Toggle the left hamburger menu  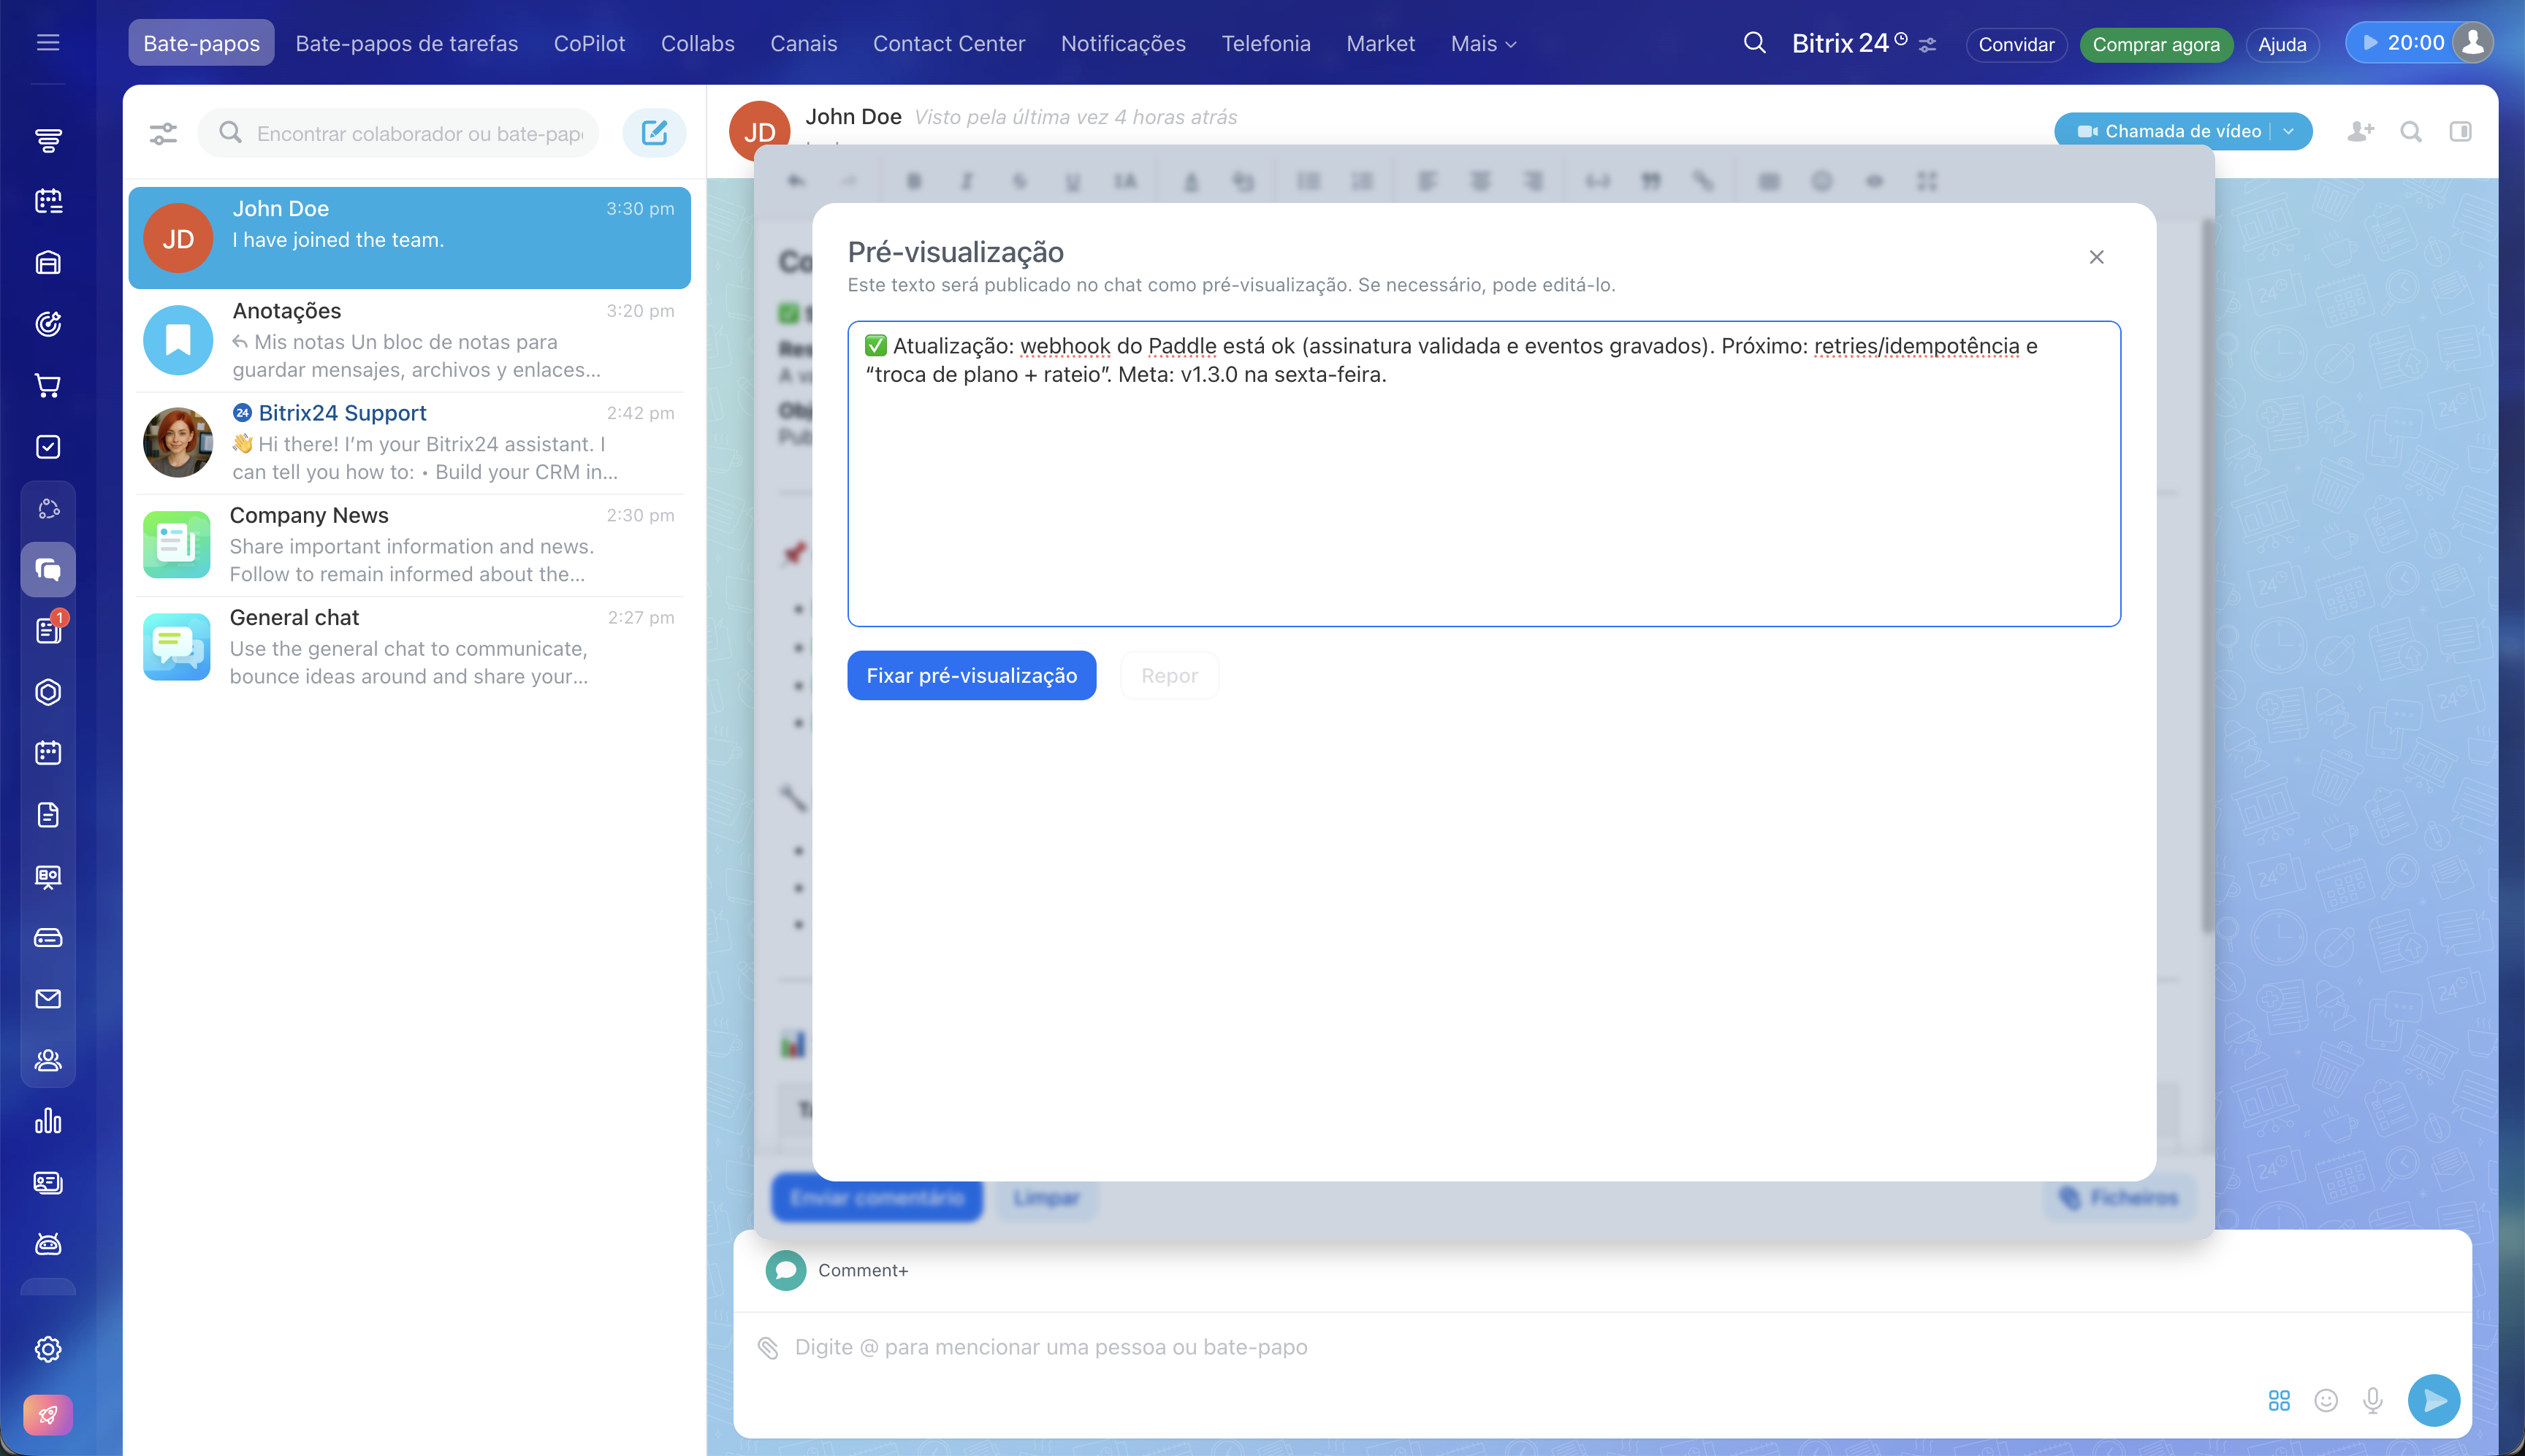48,43
